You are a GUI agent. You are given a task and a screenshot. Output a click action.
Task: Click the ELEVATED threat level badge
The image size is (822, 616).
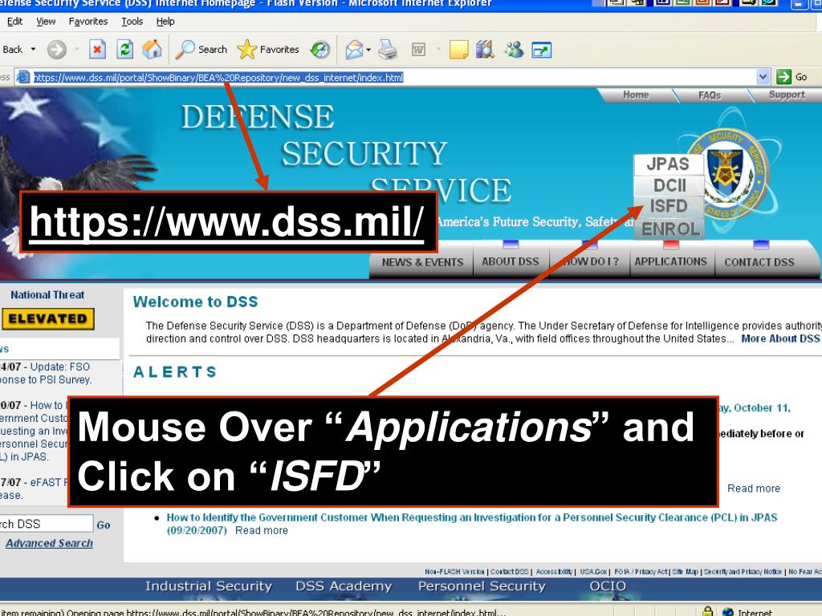(x=47, y=318)
